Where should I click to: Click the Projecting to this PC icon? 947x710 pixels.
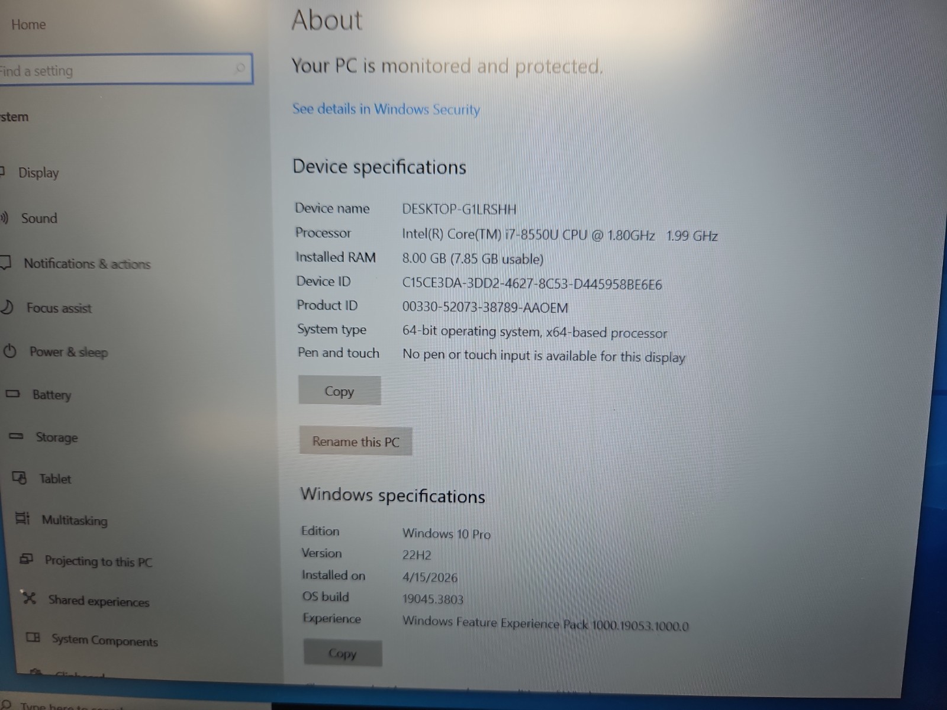pos(26,559)
